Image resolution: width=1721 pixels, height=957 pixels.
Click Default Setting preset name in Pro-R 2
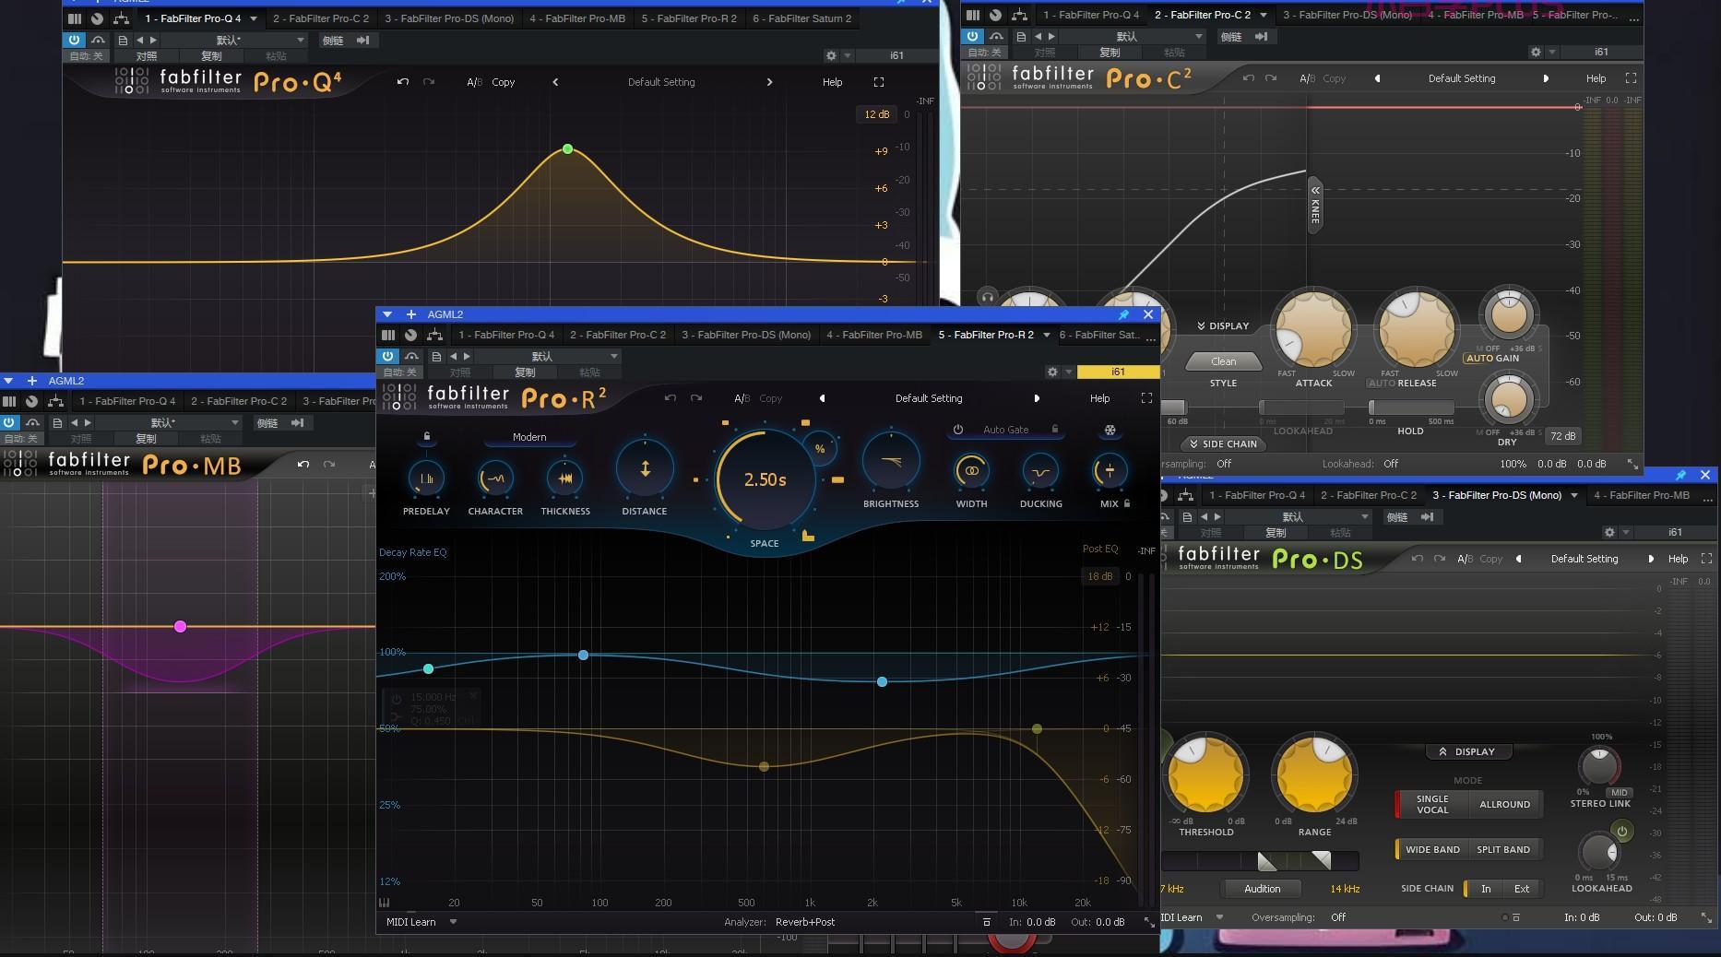[928, 398]
